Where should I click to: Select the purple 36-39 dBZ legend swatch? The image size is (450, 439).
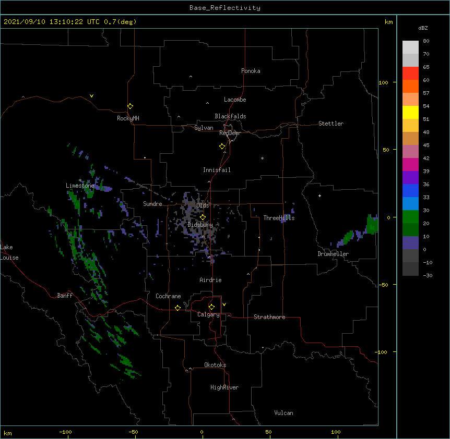click(410, 177)
